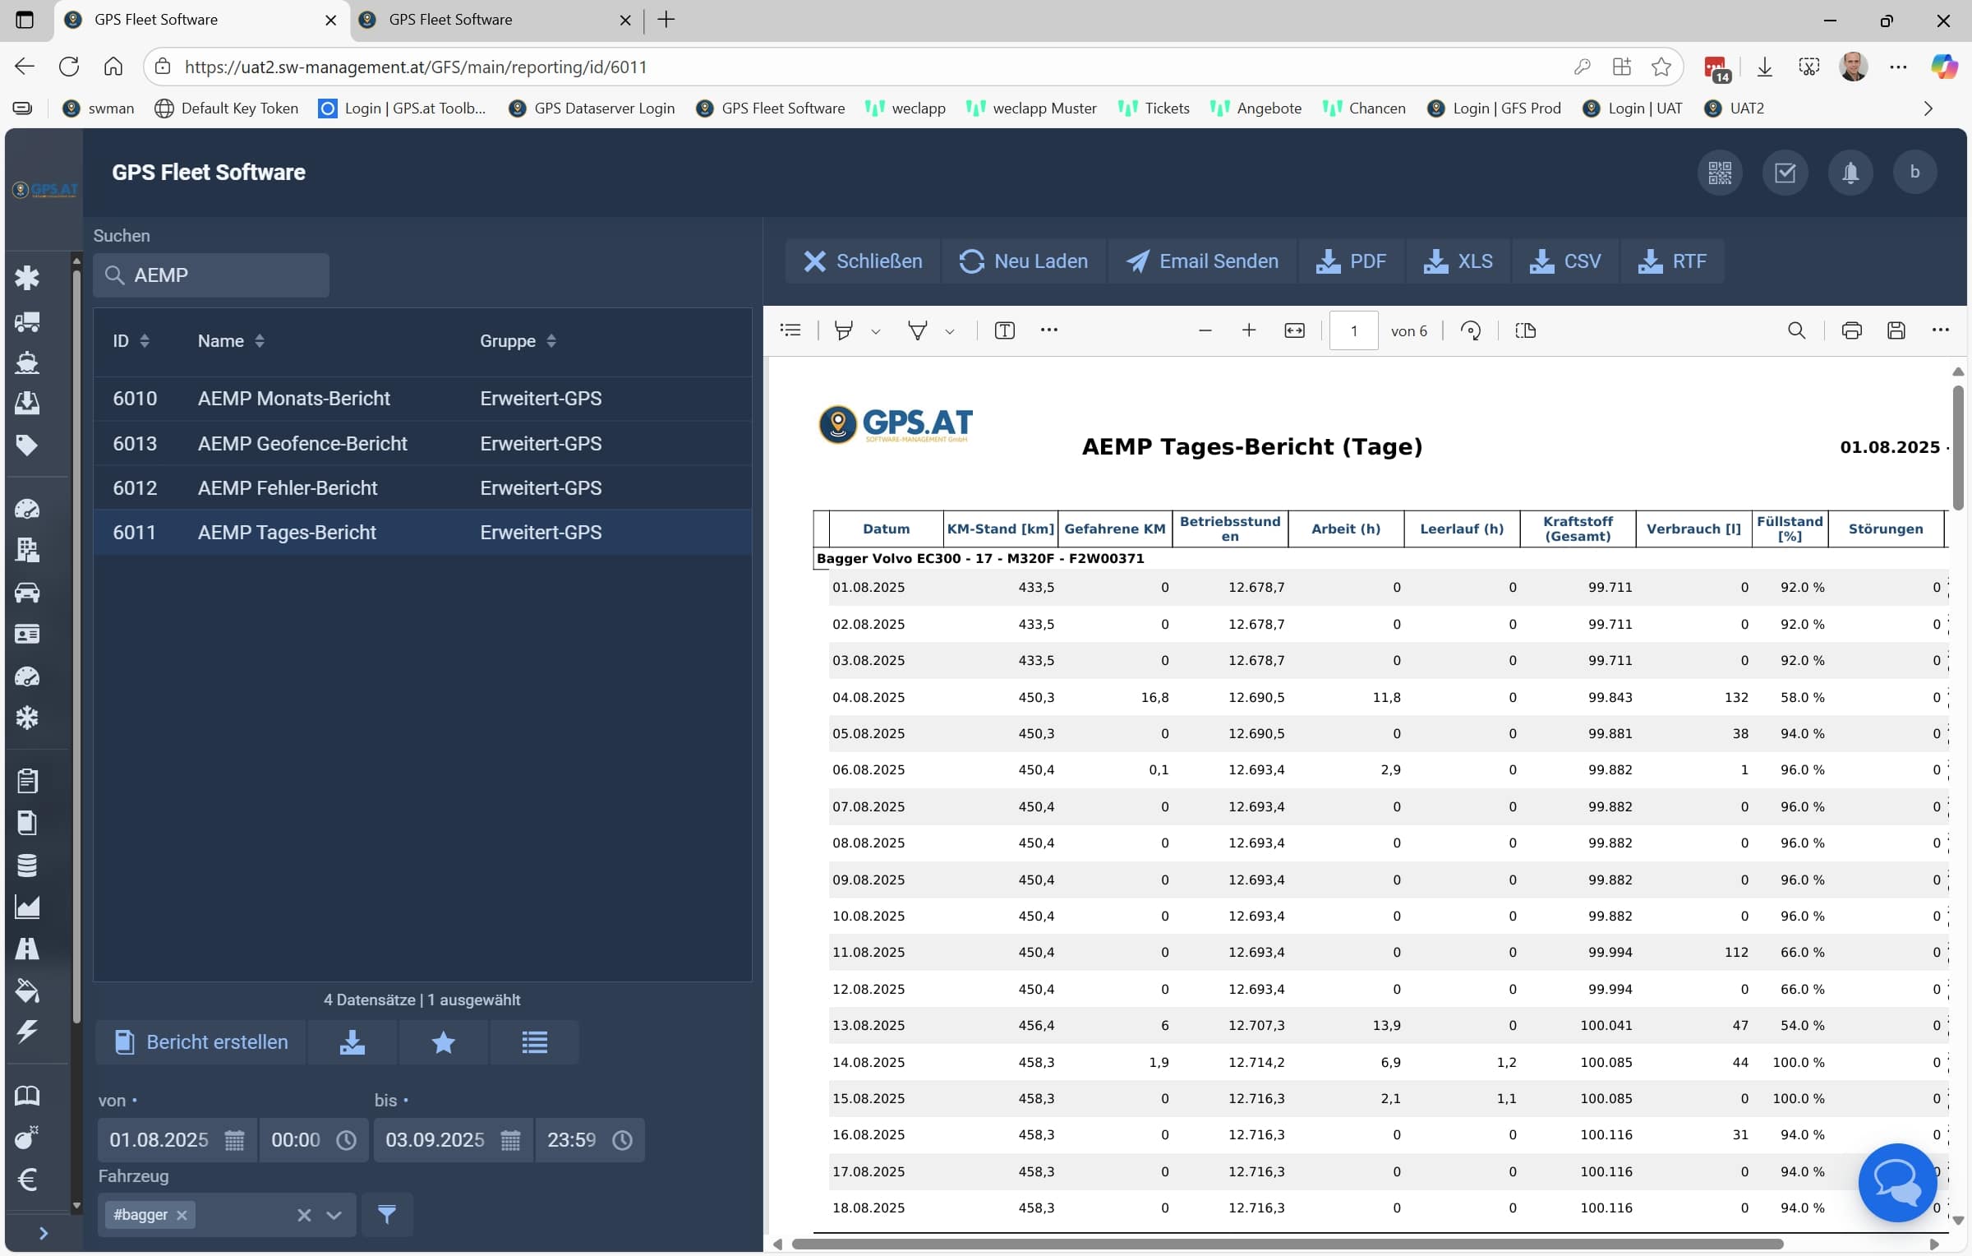The image size is (1972, 1256).
Task: Rotate the PDF page icon
Action: (x=1470, y=330)
